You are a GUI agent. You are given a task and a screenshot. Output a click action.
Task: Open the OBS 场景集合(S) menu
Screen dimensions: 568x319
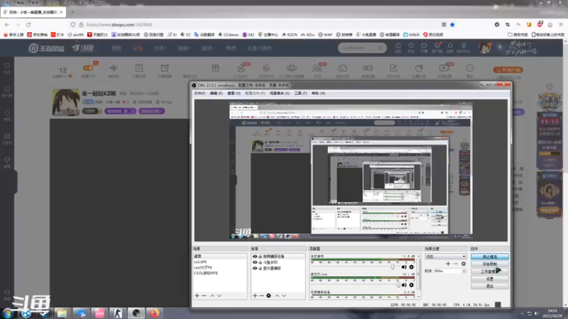point(280,94)
